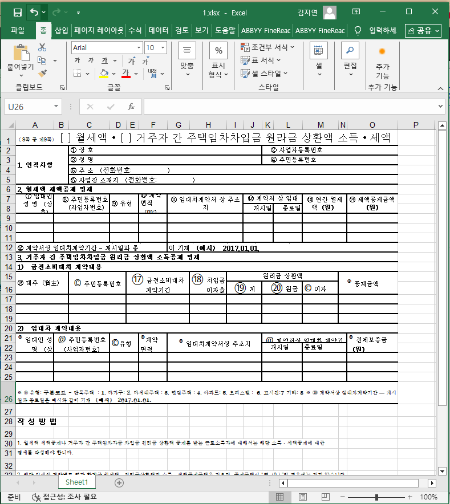Open Cell Styles (셀 스타일)
Image resolution: width=450 pixels, height=504 pixels.
[x=264, y=74]
